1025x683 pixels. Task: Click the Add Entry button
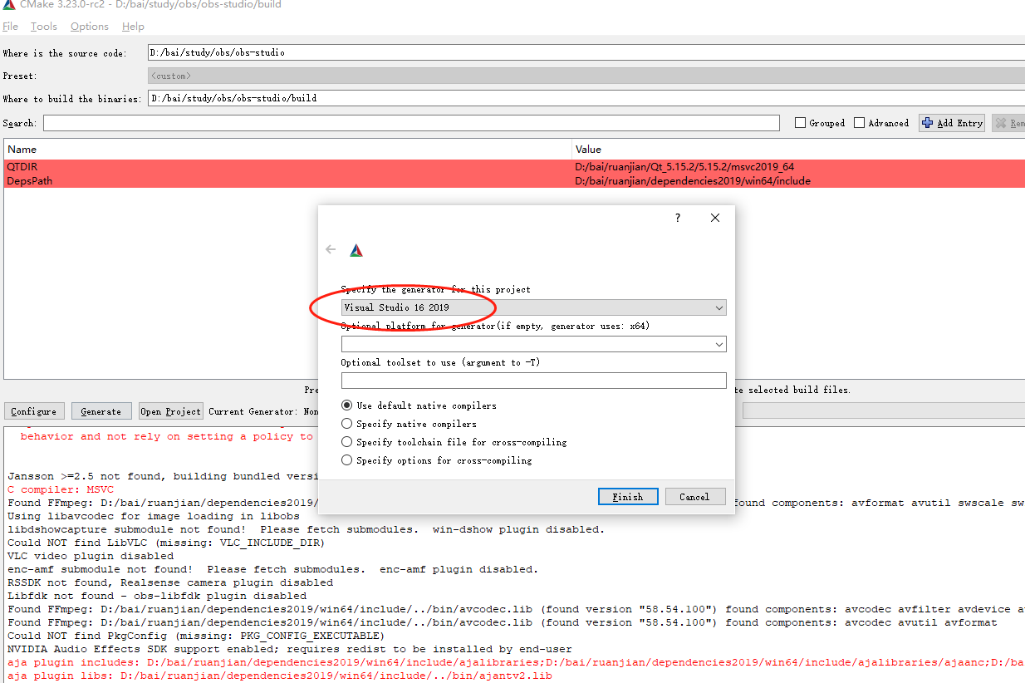pos(952,123)
